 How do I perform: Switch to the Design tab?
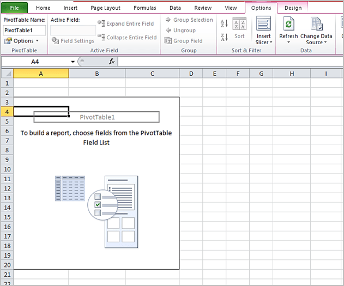[293, 8]
